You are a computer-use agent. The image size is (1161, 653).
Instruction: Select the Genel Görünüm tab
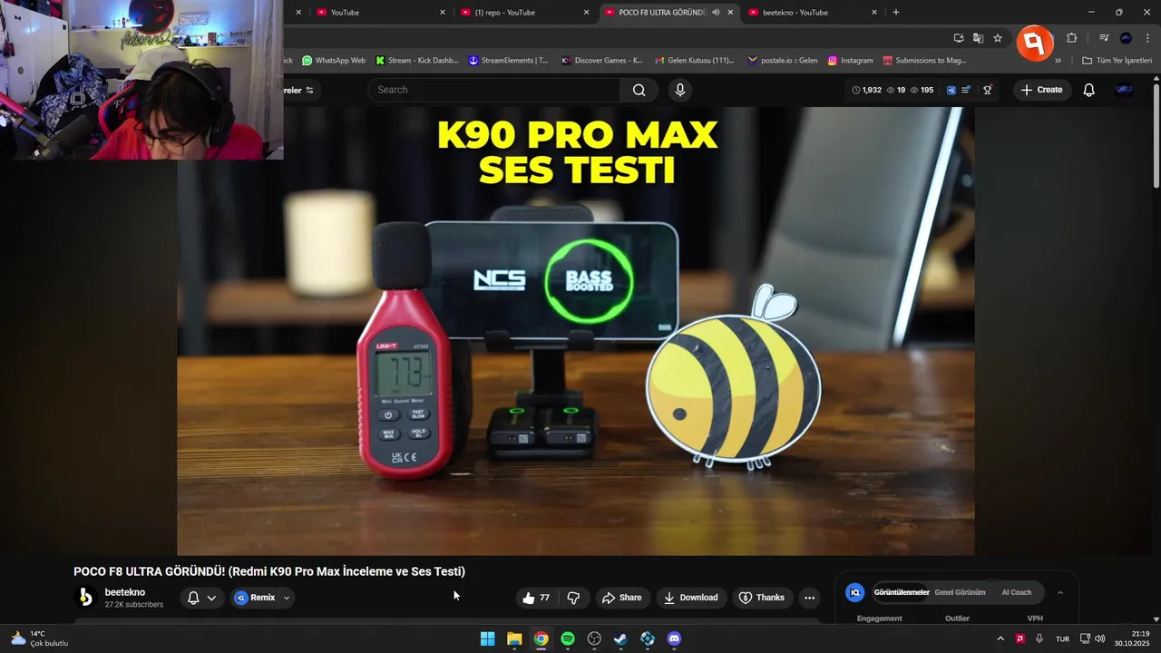tap(960, 592)
